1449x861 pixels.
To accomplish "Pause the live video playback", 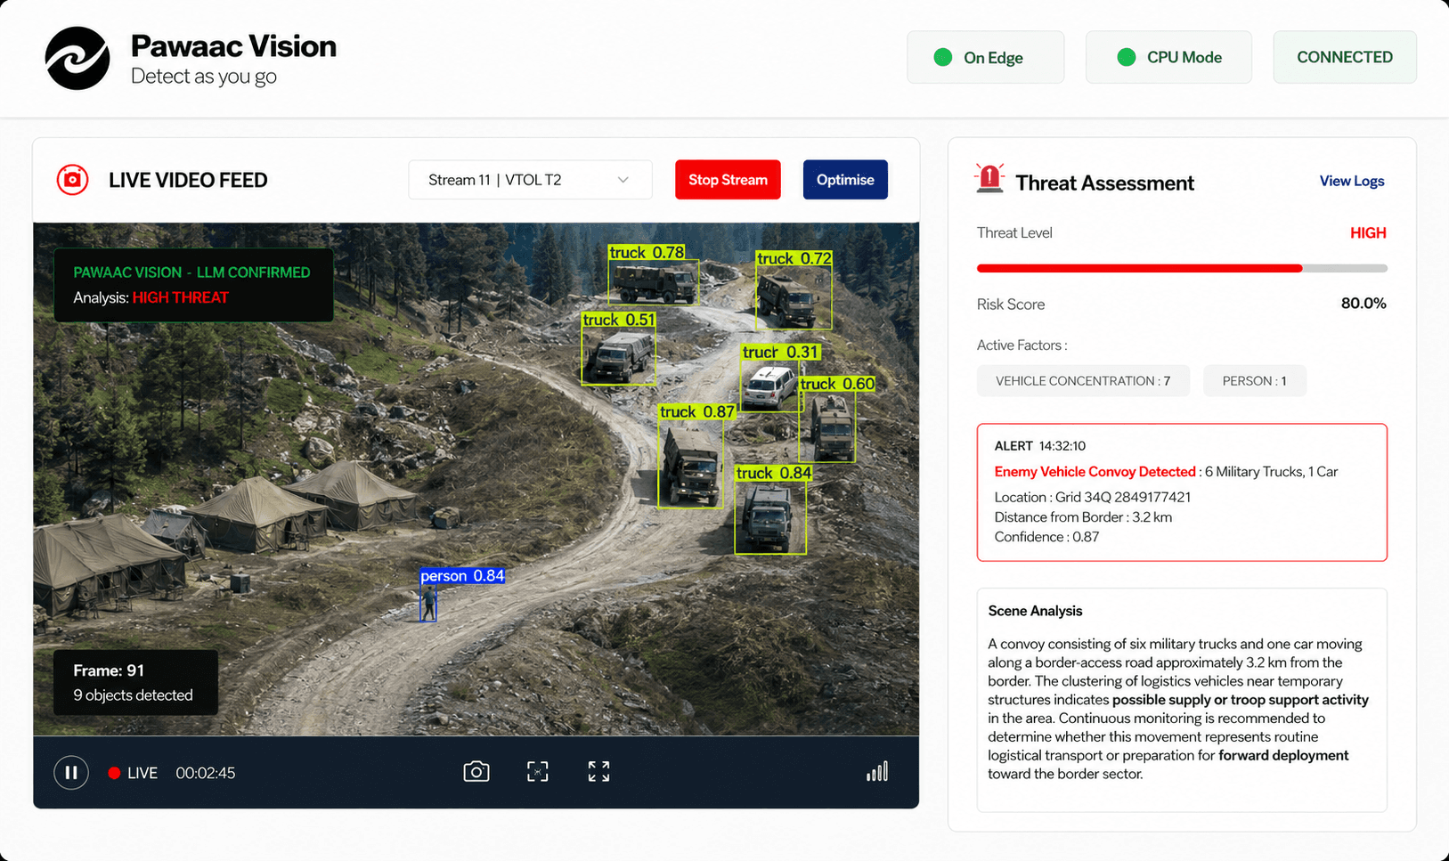I will (71, 772).
